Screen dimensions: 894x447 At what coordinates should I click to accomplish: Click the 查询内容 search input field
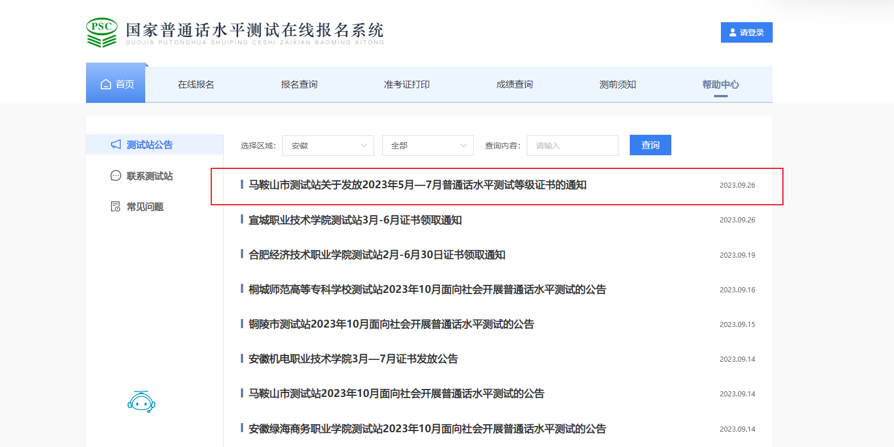click(x=572, y=146)
